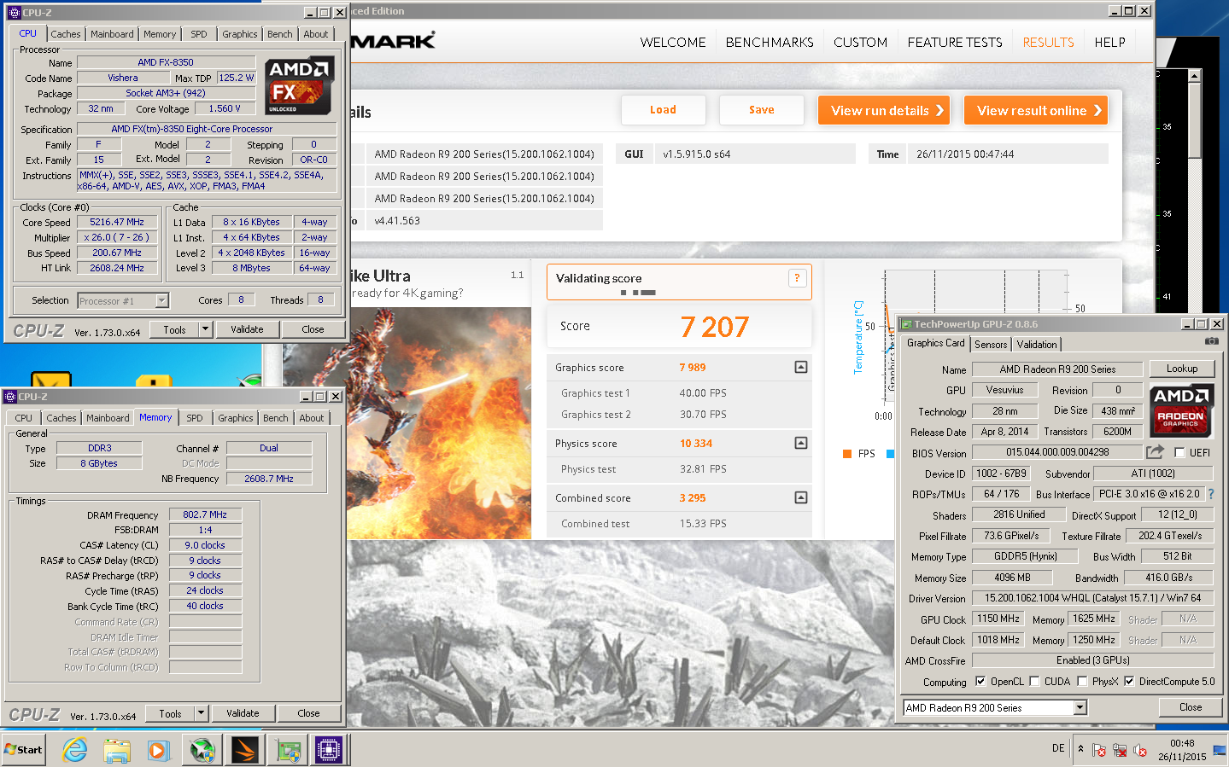Screen dimensions: 1229x767
Task: Open the Windows Start button
Action: (23, 750)
